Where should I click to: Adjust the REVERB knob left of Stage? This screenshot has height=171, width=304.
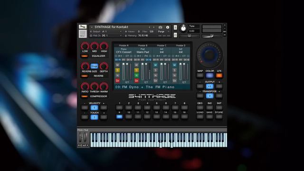coord(85,66)
